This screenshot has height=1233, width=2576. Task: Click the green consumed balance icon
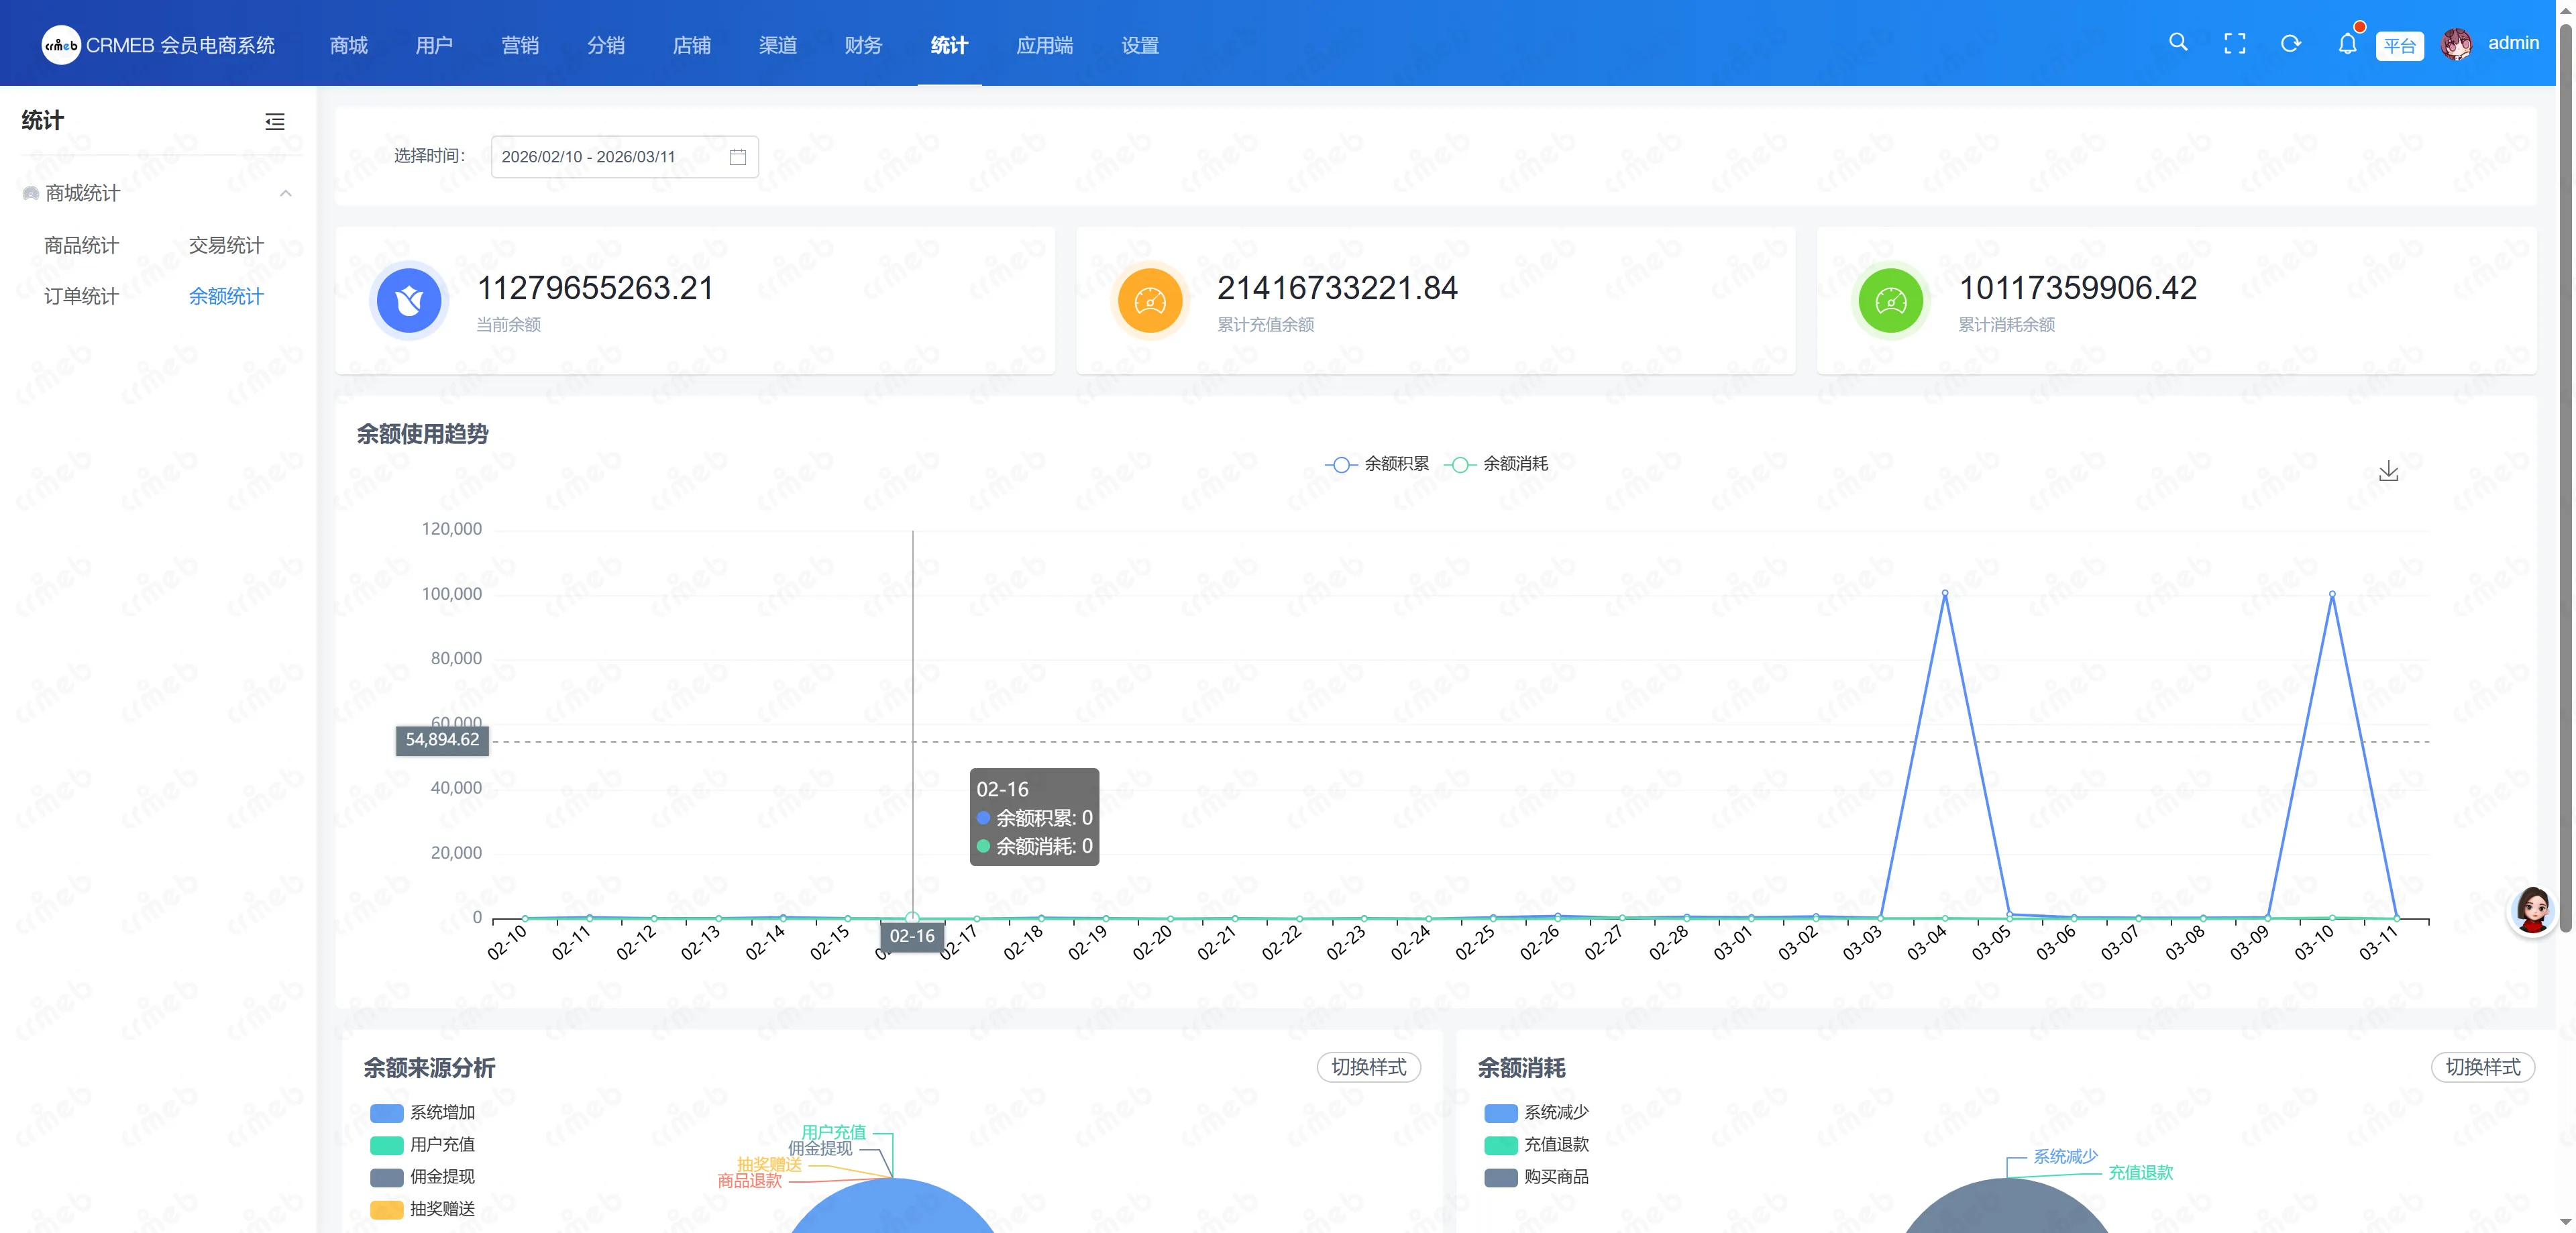[x=1891, y=300]
